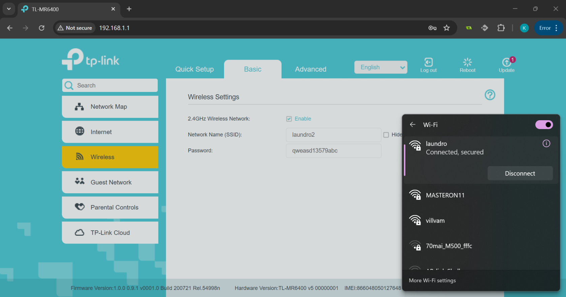Click the green extension icon in toolbar
Viewport: 566px width, 297px height.
tap(469, 28)
